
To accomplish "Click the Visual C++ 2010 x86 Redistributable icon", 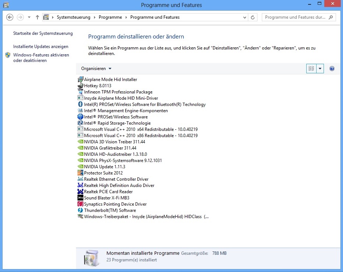I will [x=80, y=135].
